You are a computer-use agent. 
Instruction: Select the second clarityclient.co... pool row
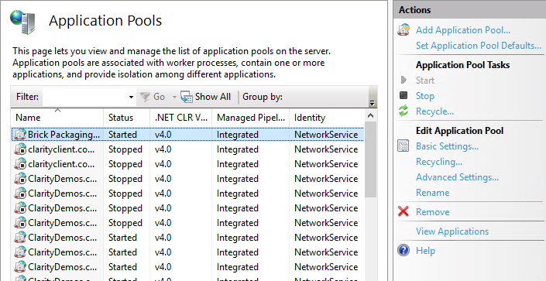click(x=187, y=164)
